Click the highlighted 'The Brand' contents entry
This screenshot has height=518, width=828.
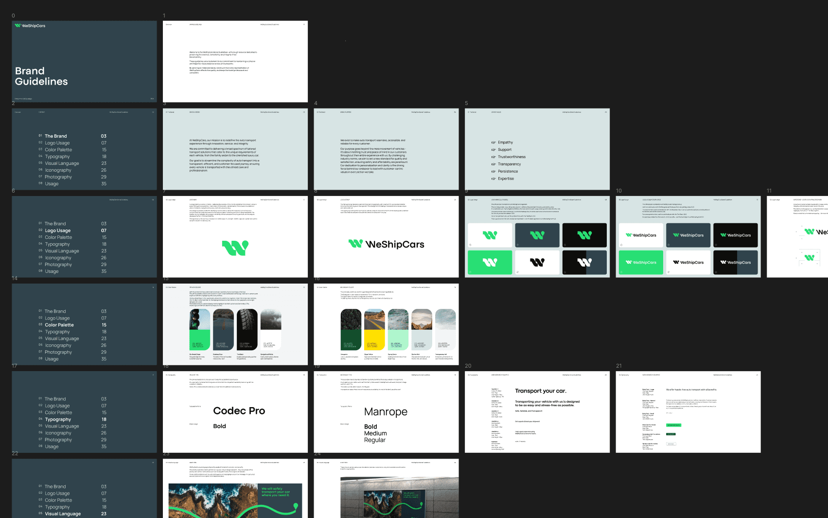(x=56, y=136)
